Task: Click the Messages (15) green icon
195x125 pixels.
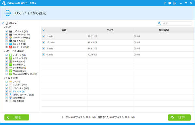Action: (11, 55)
